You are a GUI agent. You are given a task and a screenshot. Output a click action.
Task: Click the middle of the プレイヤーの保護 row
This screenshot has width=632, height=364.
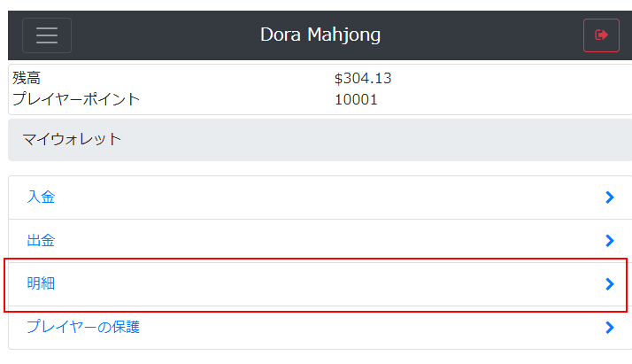point(320,328)
